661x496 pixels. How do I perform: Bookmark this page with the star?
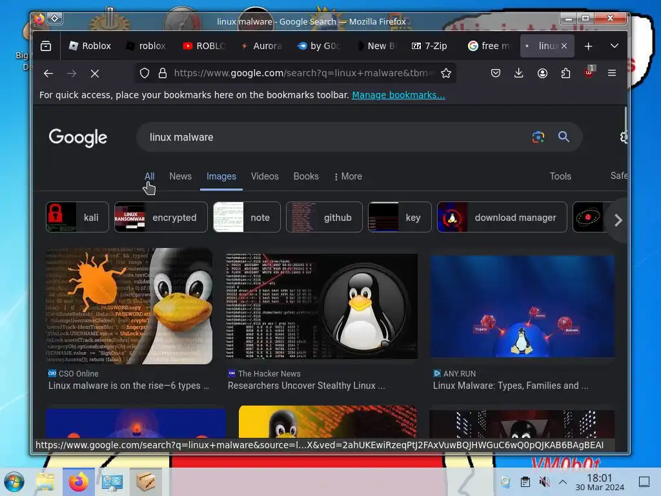pos(446,74)
